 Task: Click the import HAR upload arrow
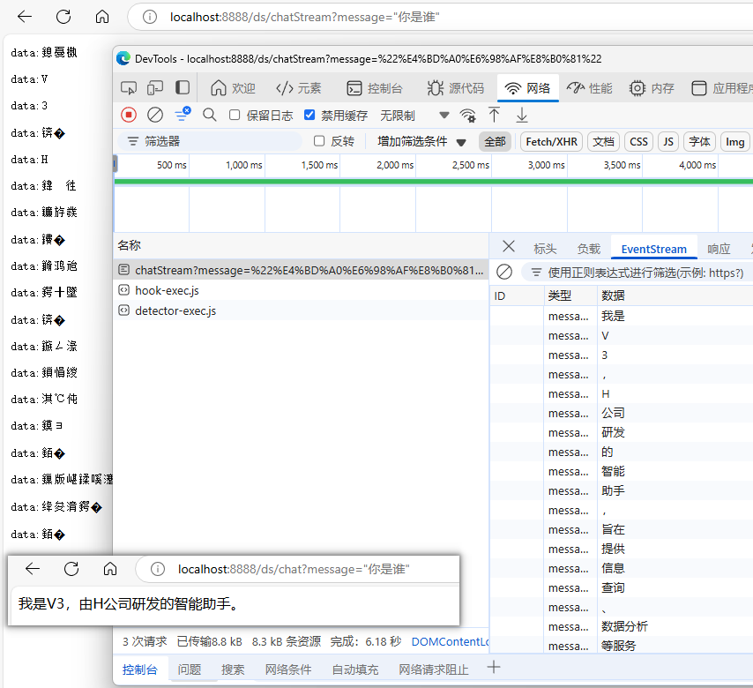[495, 115]
